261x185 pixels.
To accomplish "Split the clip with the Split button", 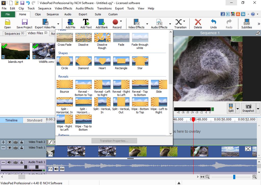I will (231, 108).
